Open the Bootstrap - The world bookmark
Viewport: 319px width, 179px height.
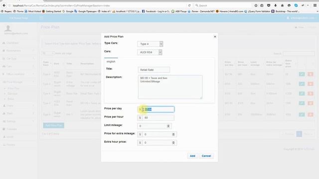286,11
